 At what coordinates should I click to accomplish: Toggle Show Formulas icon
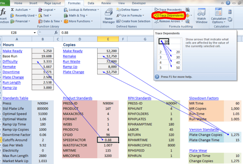[x=187, y=10]
